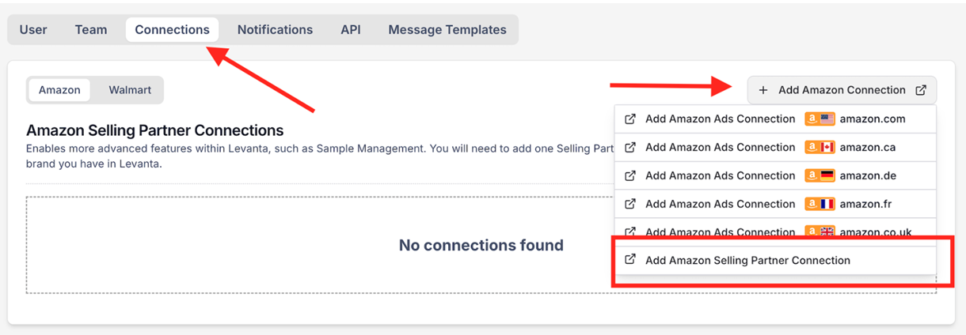Switch to the Walmart marketplace toggle

point(130,90)
